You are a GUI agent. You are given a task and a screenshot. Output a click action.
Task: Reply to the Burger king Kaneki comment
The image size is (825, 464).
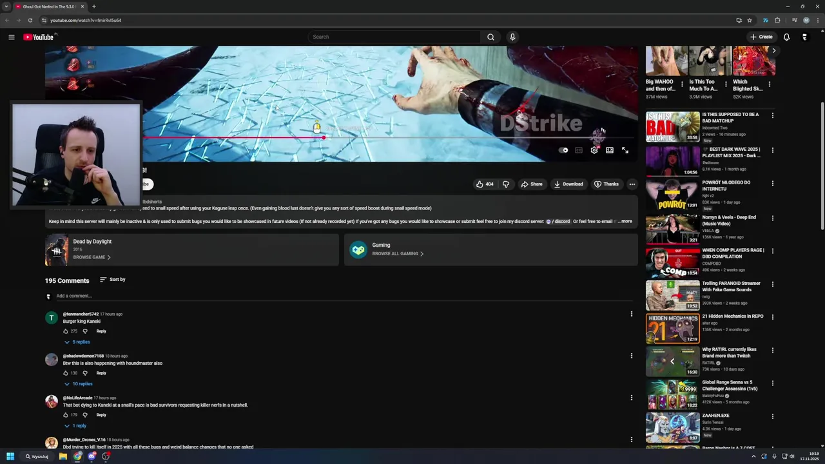(101, 331)
